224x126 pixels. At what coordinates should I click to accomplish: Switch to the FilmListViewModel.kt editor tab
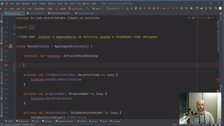pos(60,13)
